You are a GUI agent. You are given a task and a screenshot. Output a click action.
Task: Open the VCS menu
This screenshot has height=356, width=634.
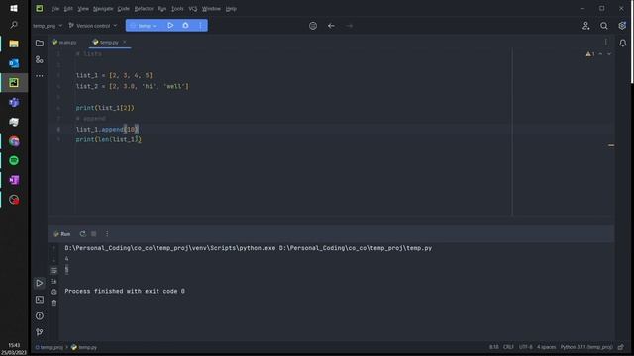tap(193, 9)
